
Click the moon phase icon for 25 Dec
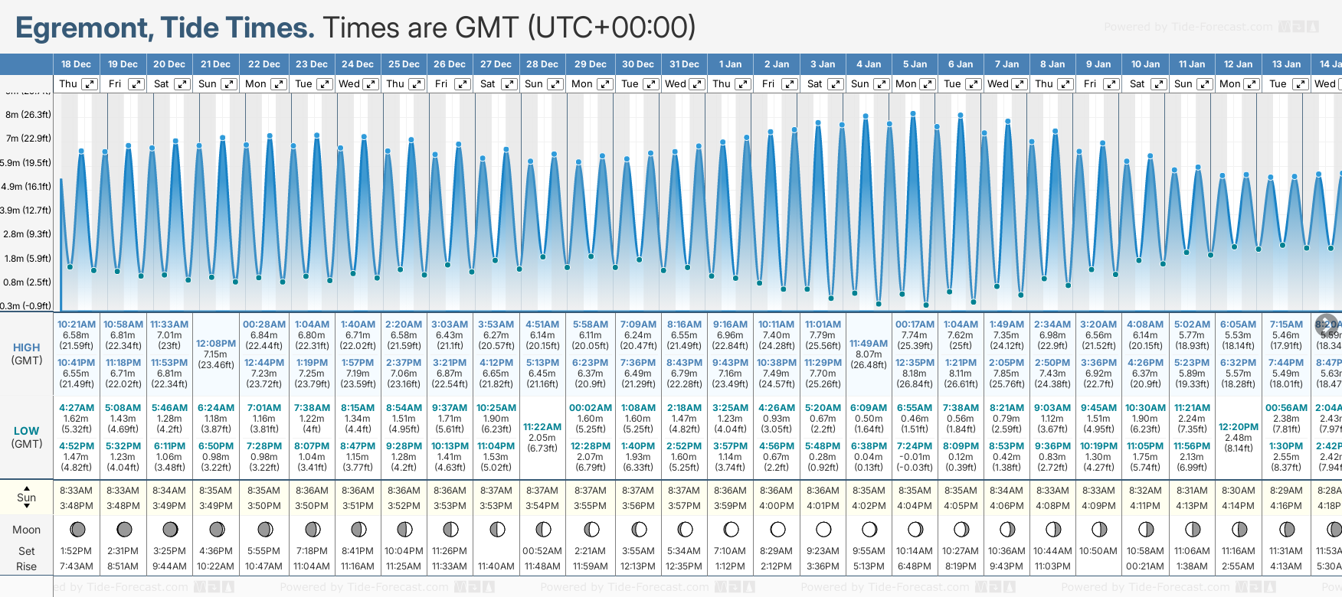tap(404, 529)
